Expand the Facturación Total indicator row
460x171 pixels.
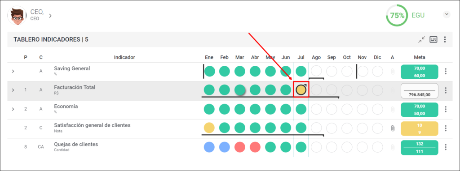point(13,90)
